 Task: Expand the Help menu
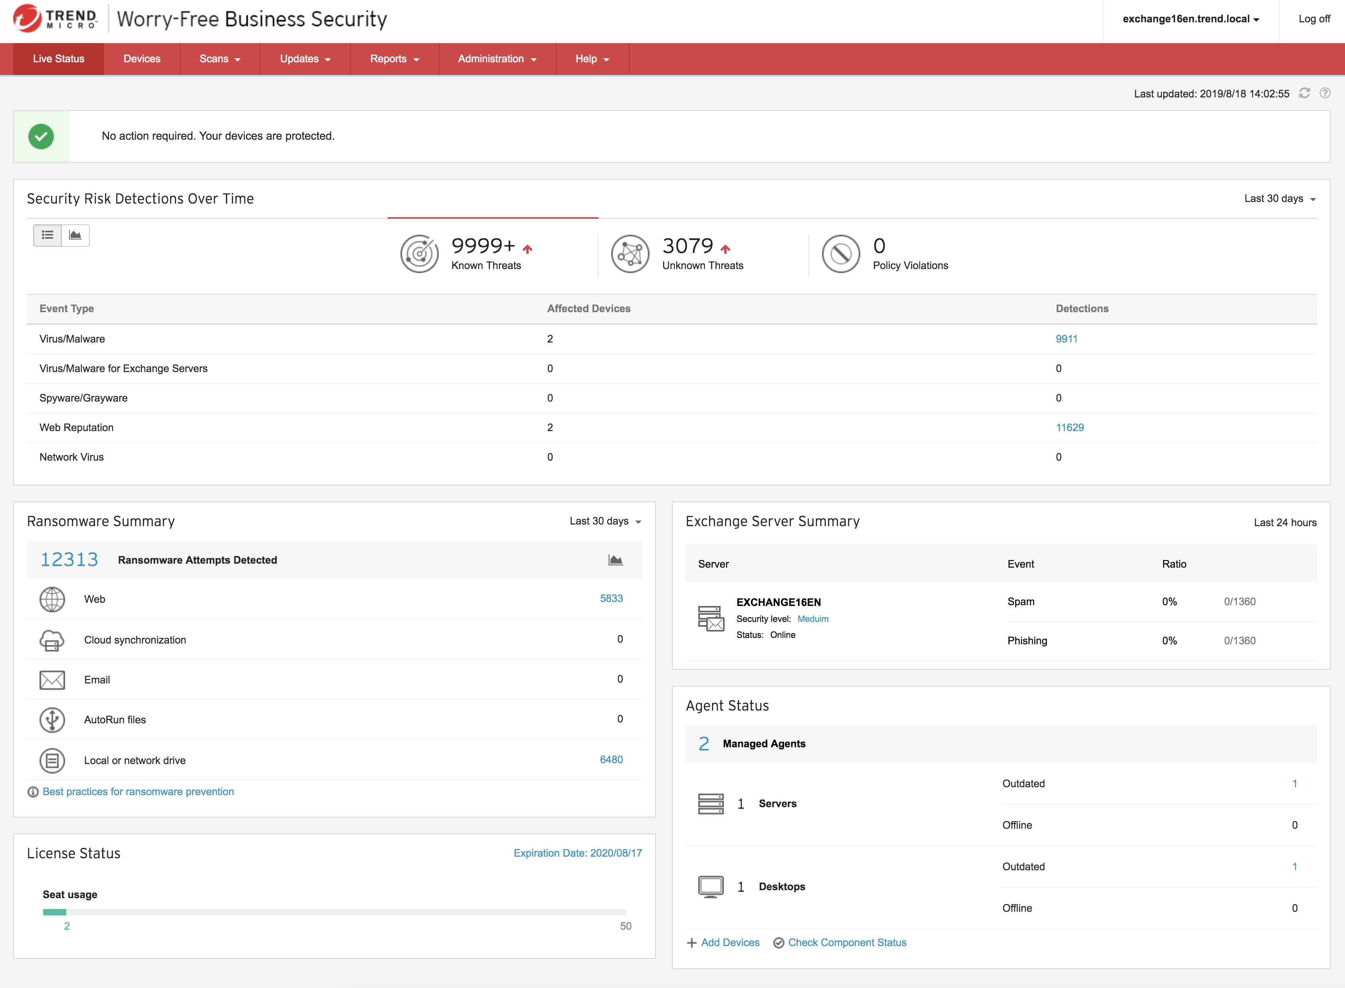(x=593, y=59)
